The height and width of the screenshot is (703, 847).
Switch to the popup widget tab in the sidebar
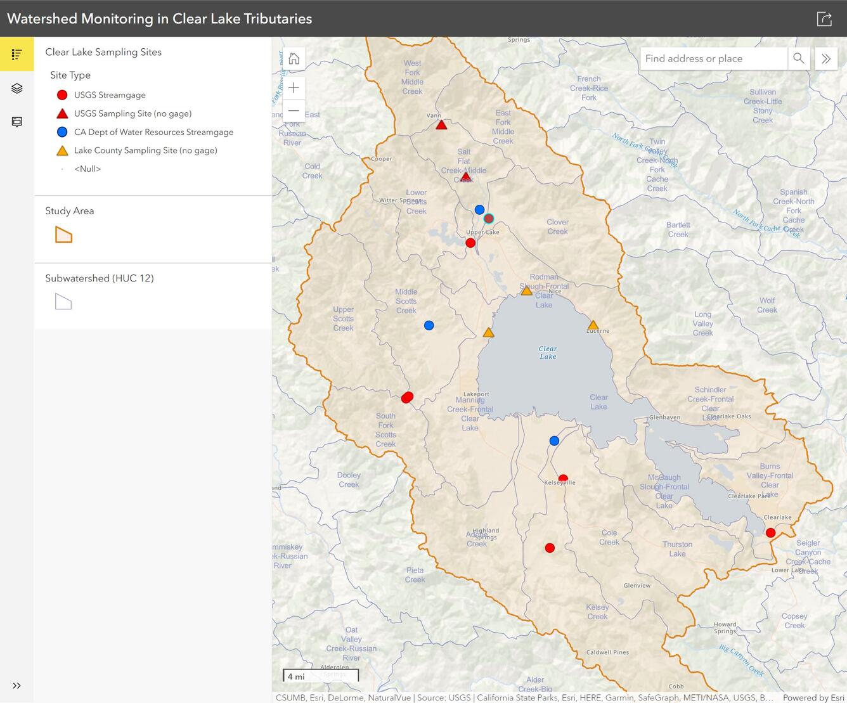pyautogui.click(x=16, y=122)
